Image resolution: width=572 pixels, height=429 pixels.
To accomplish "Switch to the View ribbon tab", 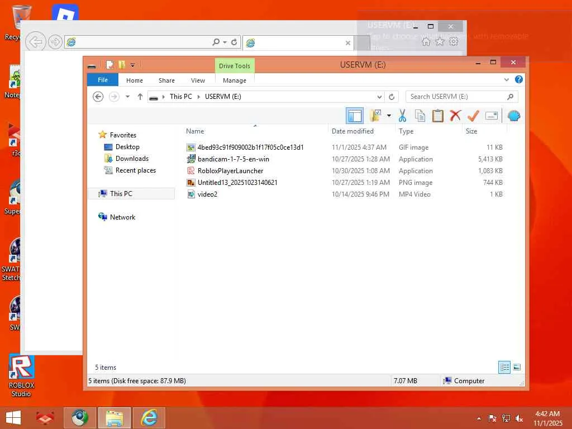I will click(x=198, y=80).
